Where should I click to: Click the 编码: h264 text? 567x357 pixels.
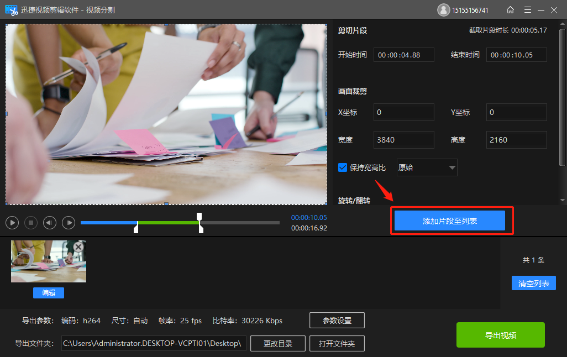pos(81,321)
